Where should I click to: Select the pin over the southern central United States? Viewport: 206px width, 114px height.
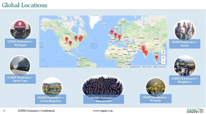(70, 43)
